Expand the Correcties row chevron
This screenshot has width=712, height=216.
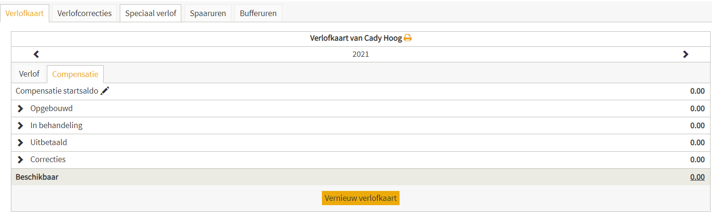click(20, 160)
